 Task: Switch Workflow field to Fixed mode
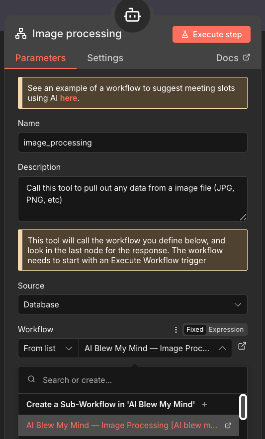coord(195,330)
